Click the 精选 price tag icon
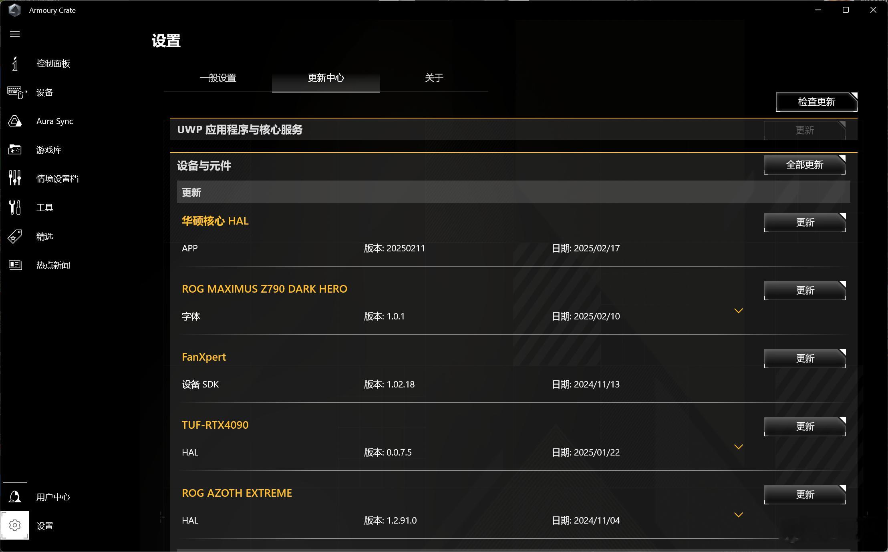Image resolution: width=888 pixels, height=552 pixels. (15, 236)
